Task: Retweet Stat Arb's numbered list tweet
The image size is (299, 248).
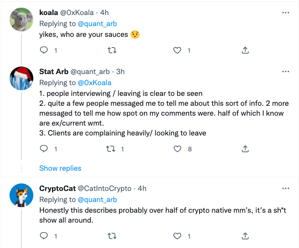Action: click(x=112, y=149)
